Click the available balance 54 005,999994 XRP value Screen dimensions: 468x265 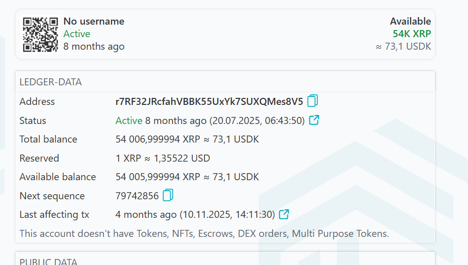187,177
